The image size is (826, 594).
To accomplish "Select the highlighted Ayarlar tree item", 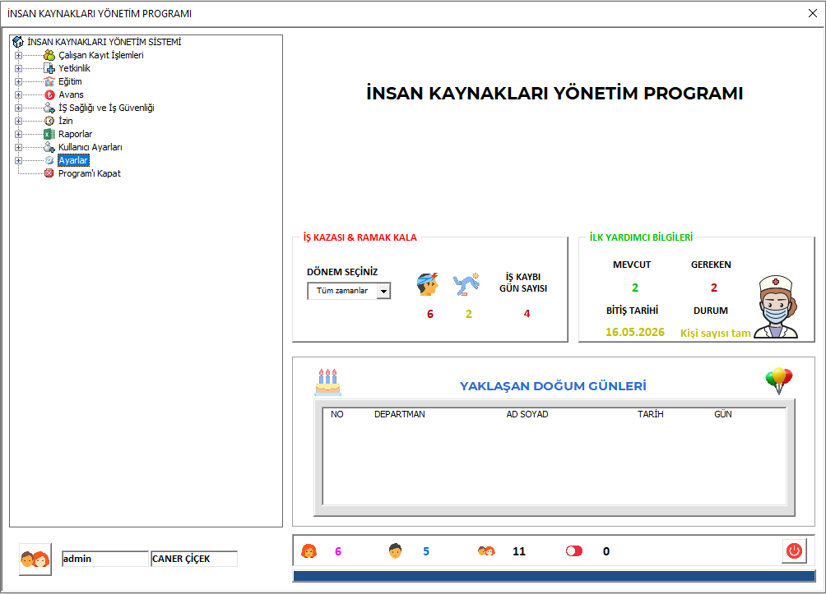I will pos(73,160).
